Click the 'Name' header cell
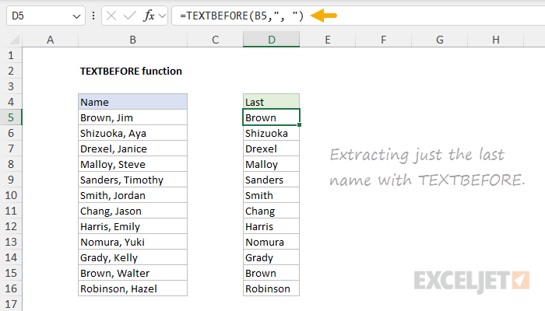This screenshot has height=311, width=545. 133,102
